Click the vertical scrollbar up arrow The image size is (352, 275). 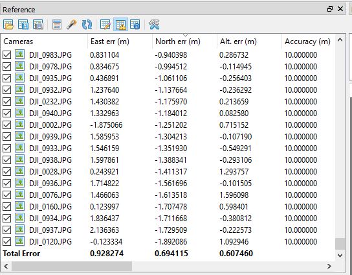pos(340,40)
